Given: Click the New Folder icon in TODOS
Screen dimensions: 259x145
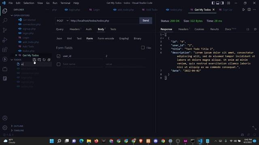Looking at the screenshot, I should click(x=39, y=60).
